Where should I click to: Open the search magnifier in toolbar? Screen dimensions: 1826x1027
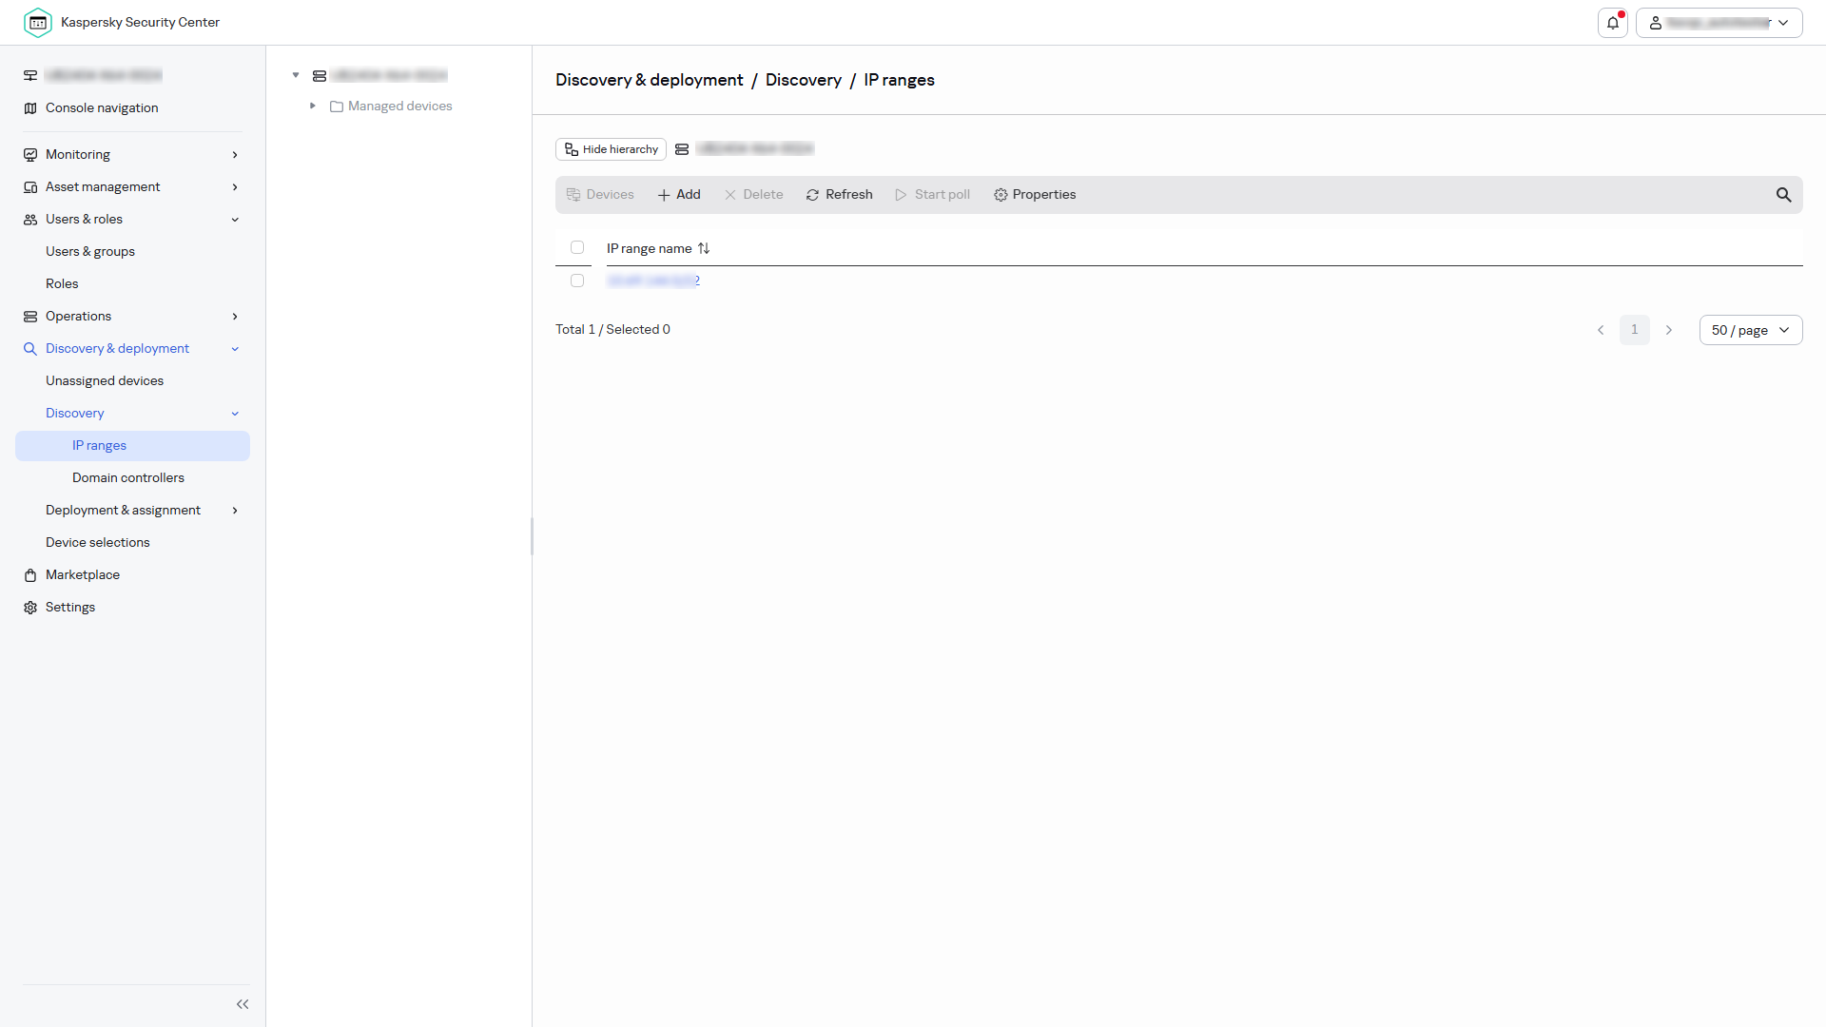[1783, 195]
